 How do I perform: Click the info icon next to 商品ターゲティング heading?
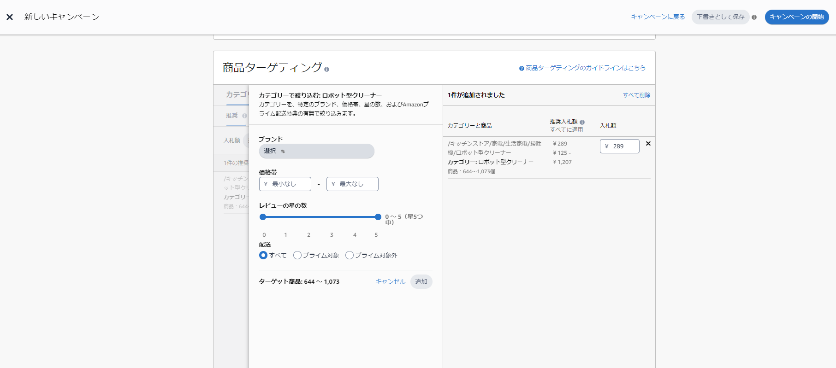(x=326, y=70)
